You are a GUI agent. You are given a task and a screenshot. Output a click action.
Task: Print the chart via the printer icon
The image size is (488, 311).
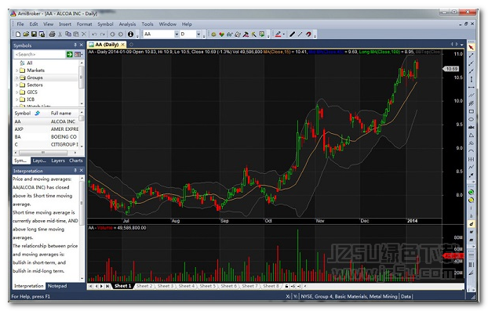tap(52, 34)
